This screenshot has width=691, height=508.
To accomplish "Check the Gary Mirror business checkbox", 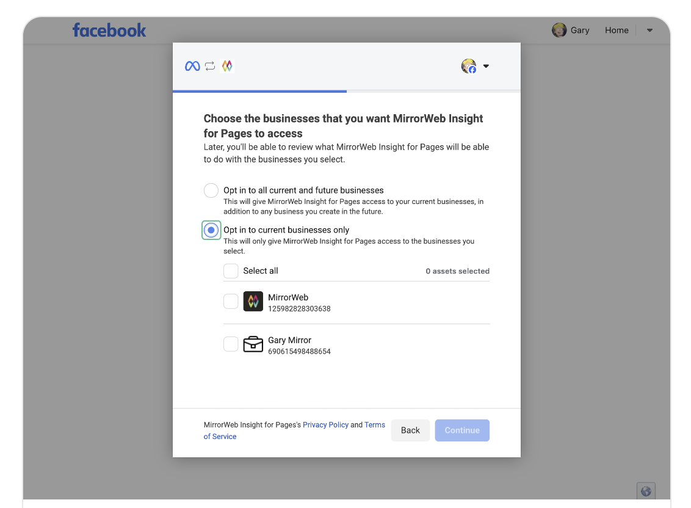I will (x=231, y=344).
